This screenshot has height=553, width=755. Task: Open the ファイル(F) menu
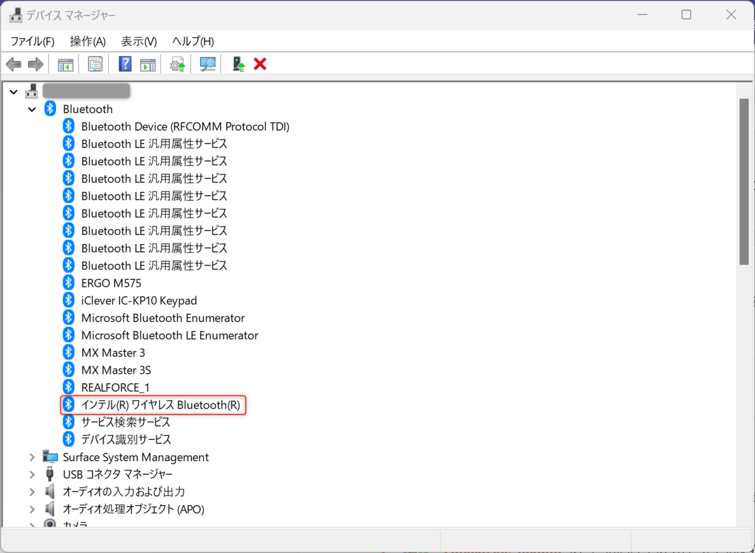[x=33, y=42]
